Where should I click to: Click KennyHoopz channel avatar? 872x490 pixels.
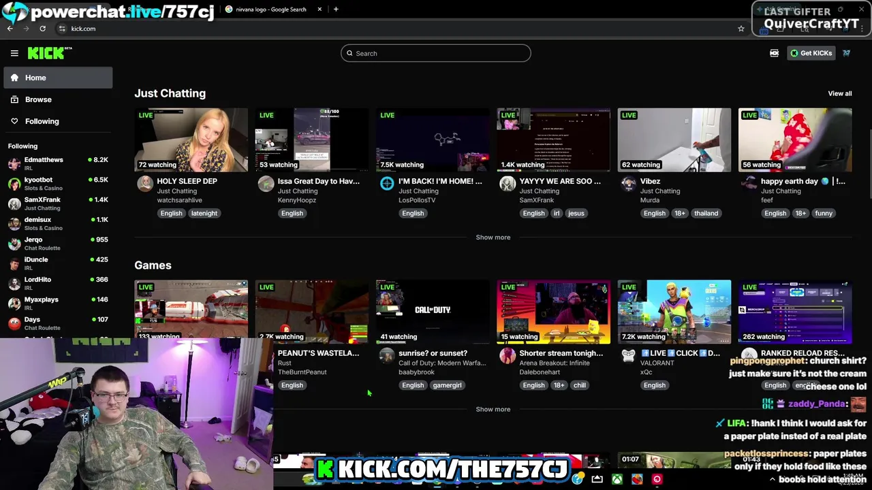(x=266, y=184)
